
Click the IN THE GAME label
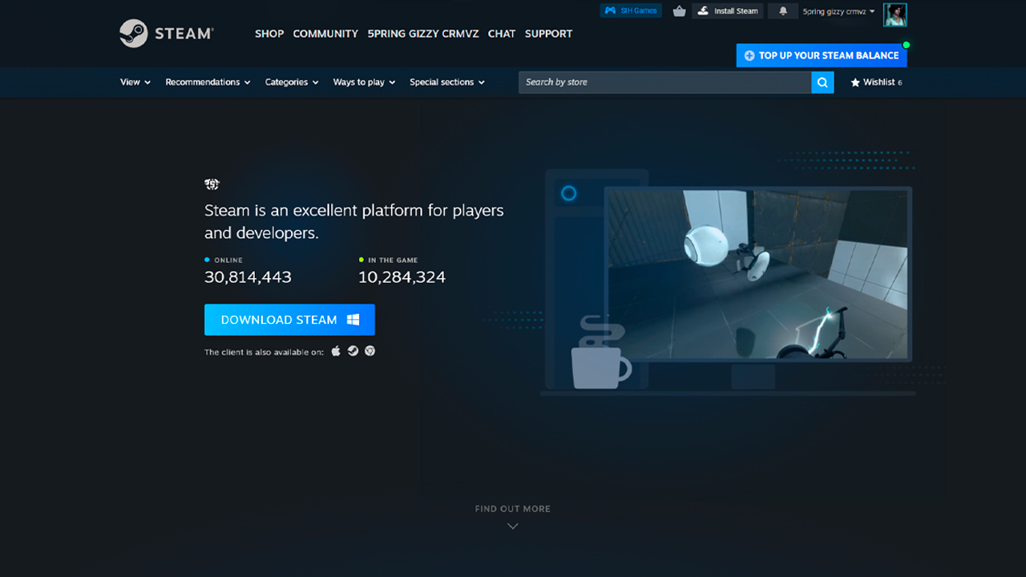point(393,260)
